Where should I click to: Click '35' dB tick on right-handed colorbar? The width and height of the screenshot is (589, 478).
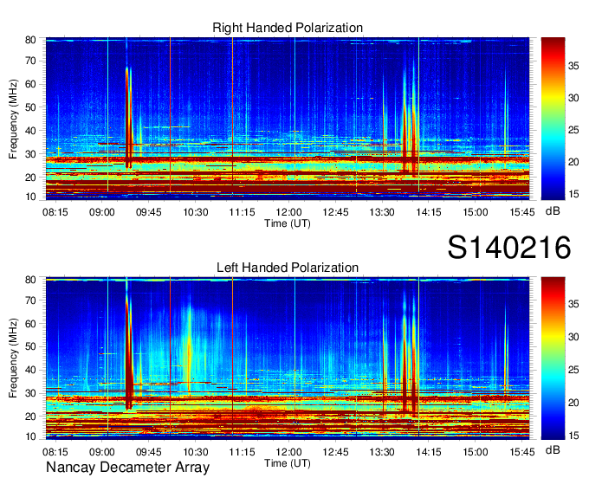coord(573,66)
